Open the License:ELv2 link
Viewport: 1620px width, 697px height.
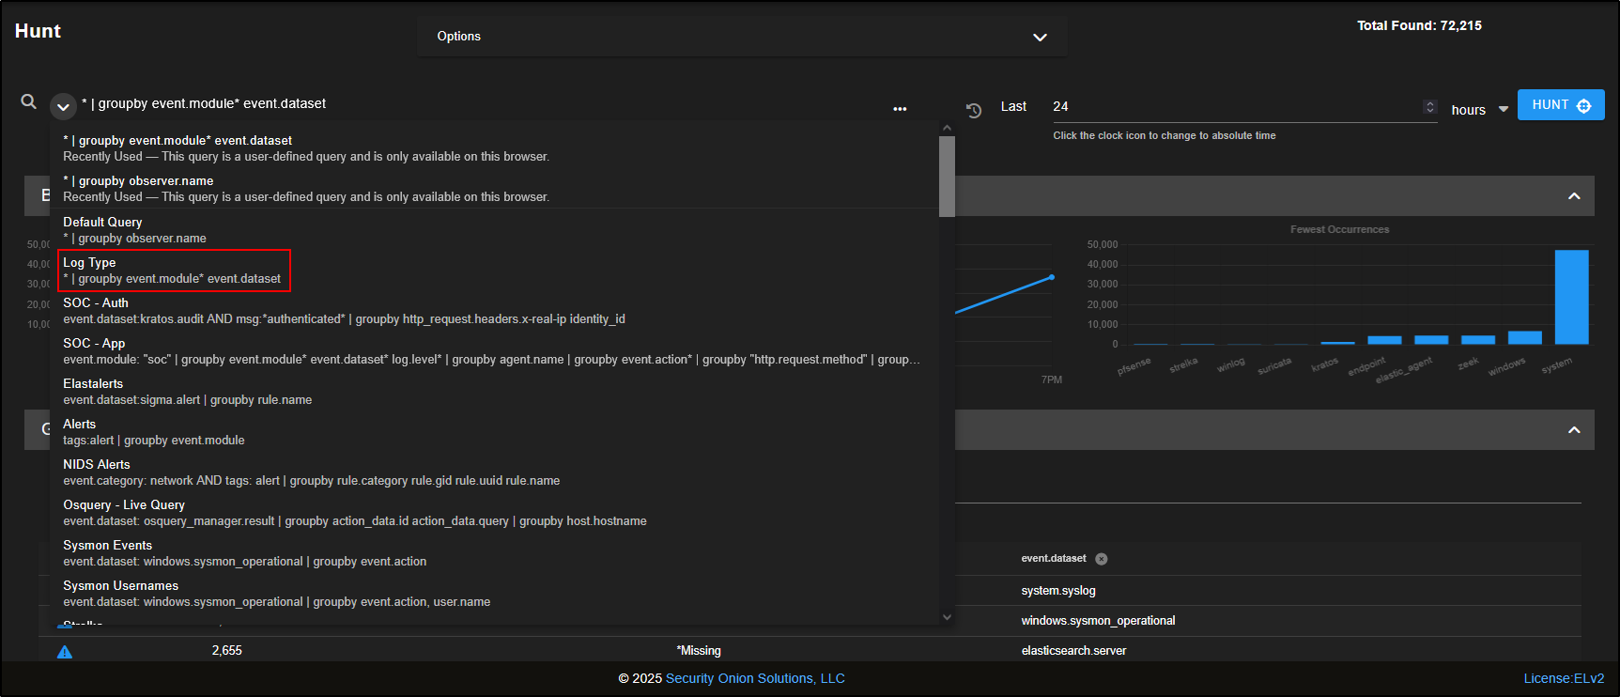pos(1564,678)
